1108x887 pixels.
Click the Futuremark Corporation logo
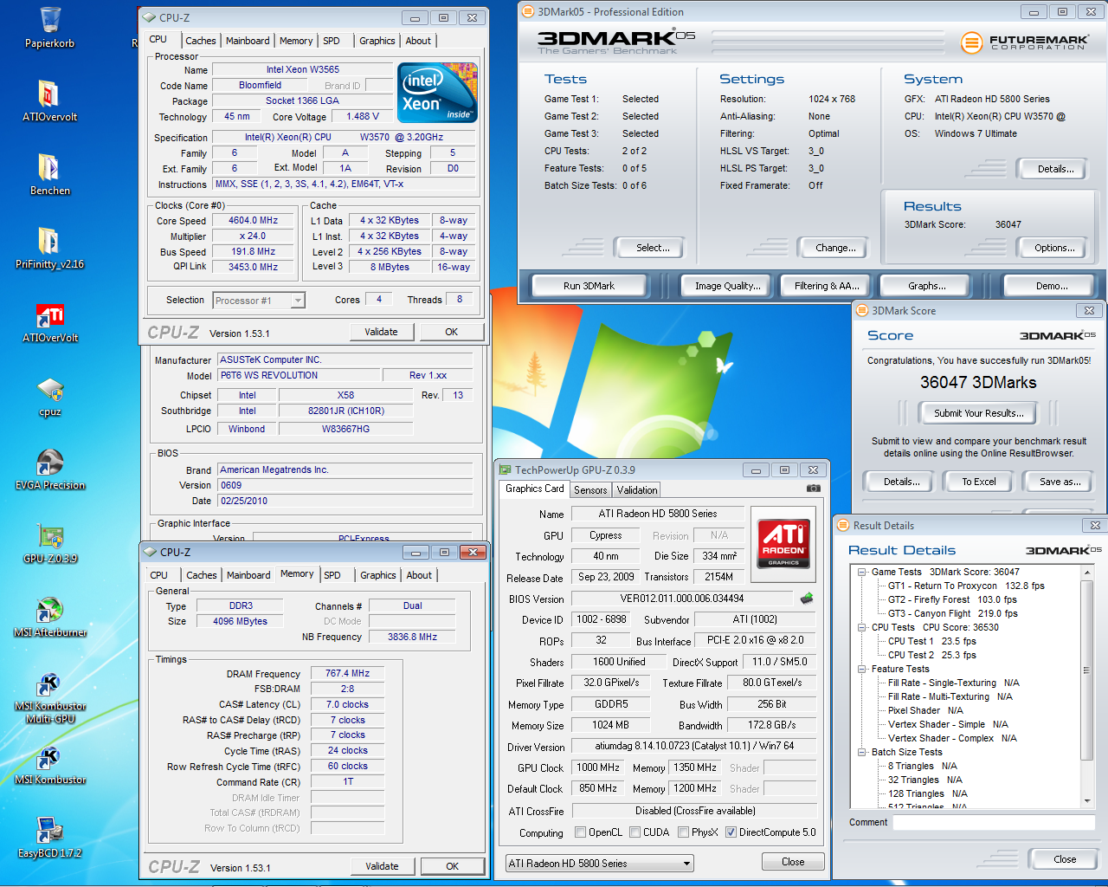[1024, 42]
